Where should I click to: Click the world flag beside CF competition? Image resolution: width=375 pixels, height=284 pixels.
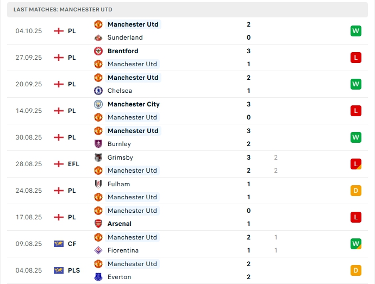pos(59,244)
